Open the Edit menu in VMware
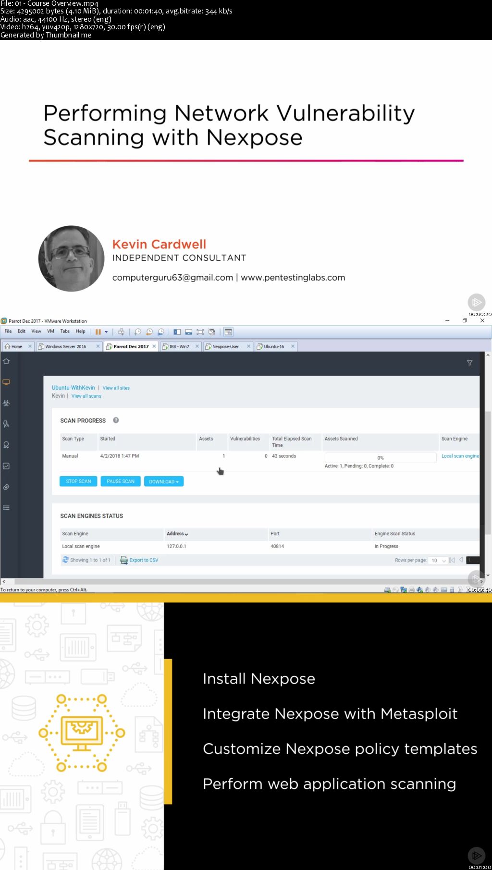Image resolution: width=492 pixels, height=870 pixels. click(22, 331)
